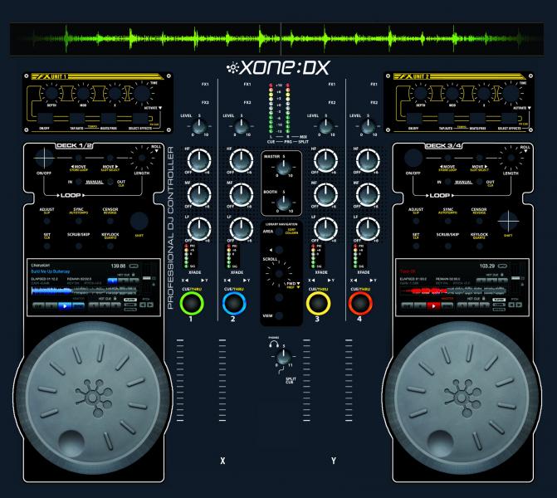The image size is (557, 498).
Task: Click blue hot cue 1 on Deck 1/2 display
Action: click(x=112, y=281)
